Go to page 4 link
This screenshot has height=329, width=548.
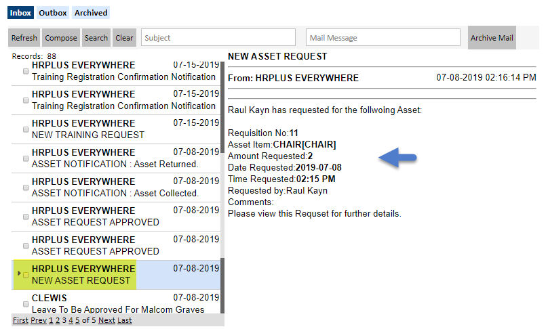tap(71, 320)
